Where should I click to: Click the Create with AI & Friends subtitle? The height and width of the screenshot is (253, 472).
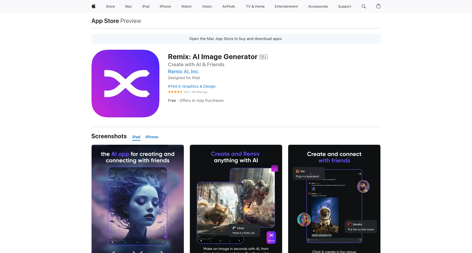(x=196, y=64)
